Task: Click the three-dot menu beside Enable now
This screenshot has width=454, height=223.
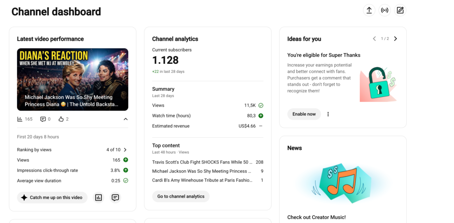Action: coord(328,114)
